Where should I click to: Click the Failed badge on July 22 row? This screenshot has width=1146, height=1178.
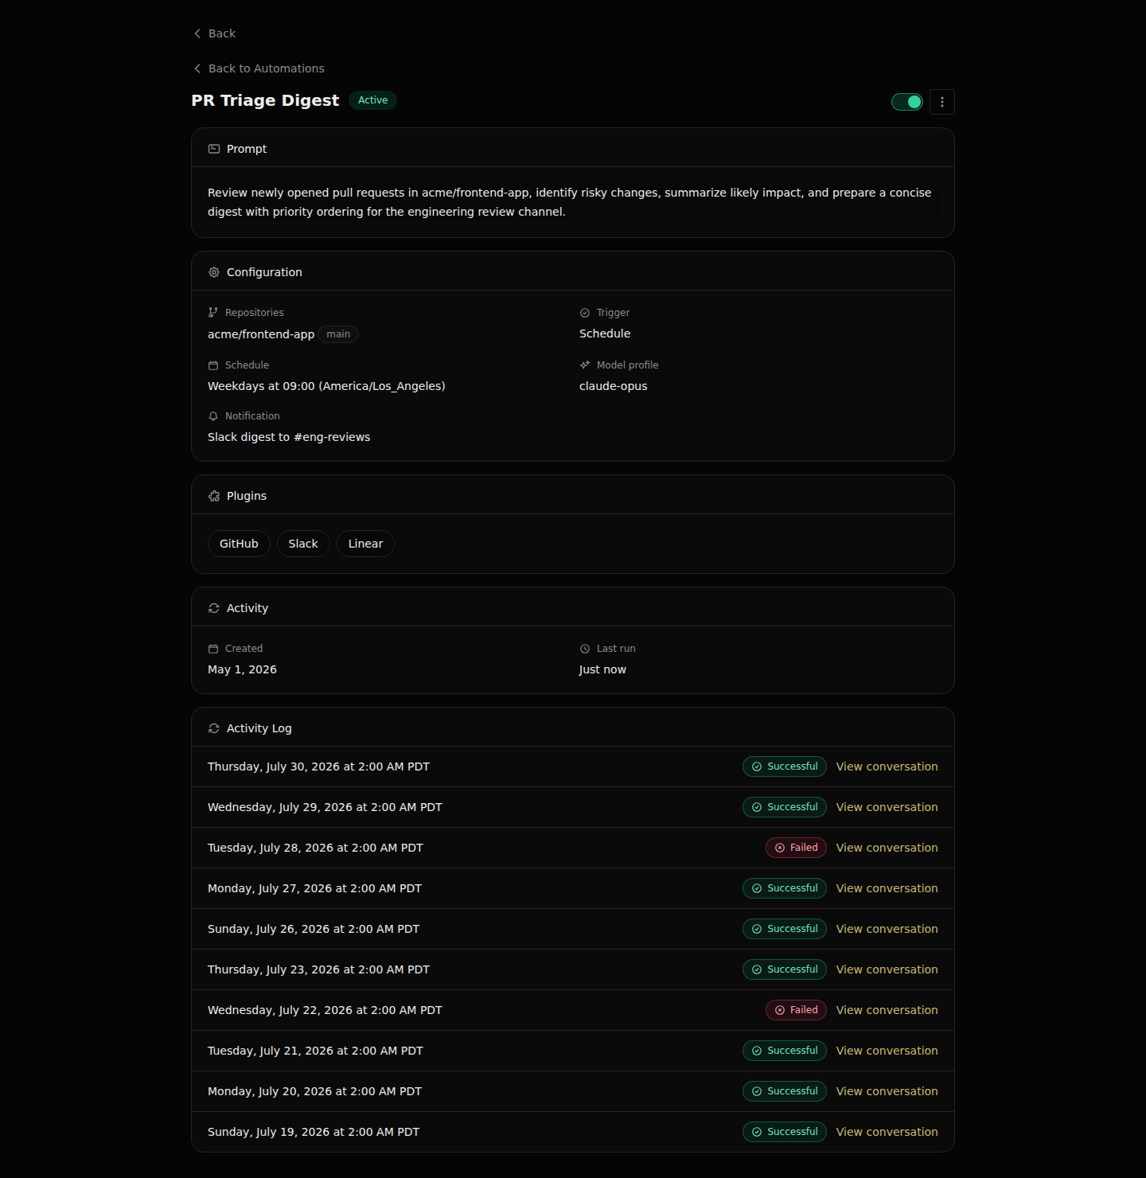[x=796, y=1010]
